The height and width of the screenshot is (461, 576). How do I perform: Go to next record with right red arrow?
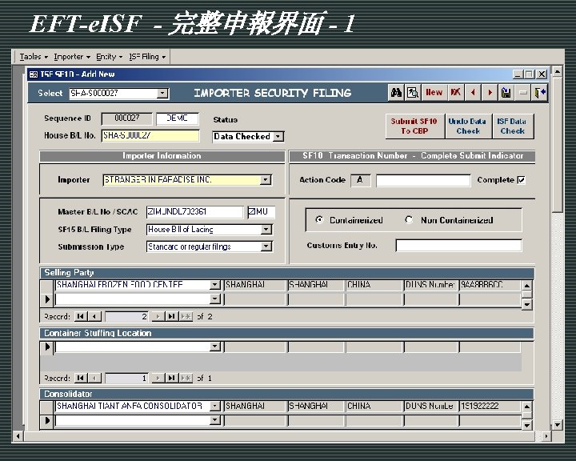pyautogui.click(x=490, y=93)
